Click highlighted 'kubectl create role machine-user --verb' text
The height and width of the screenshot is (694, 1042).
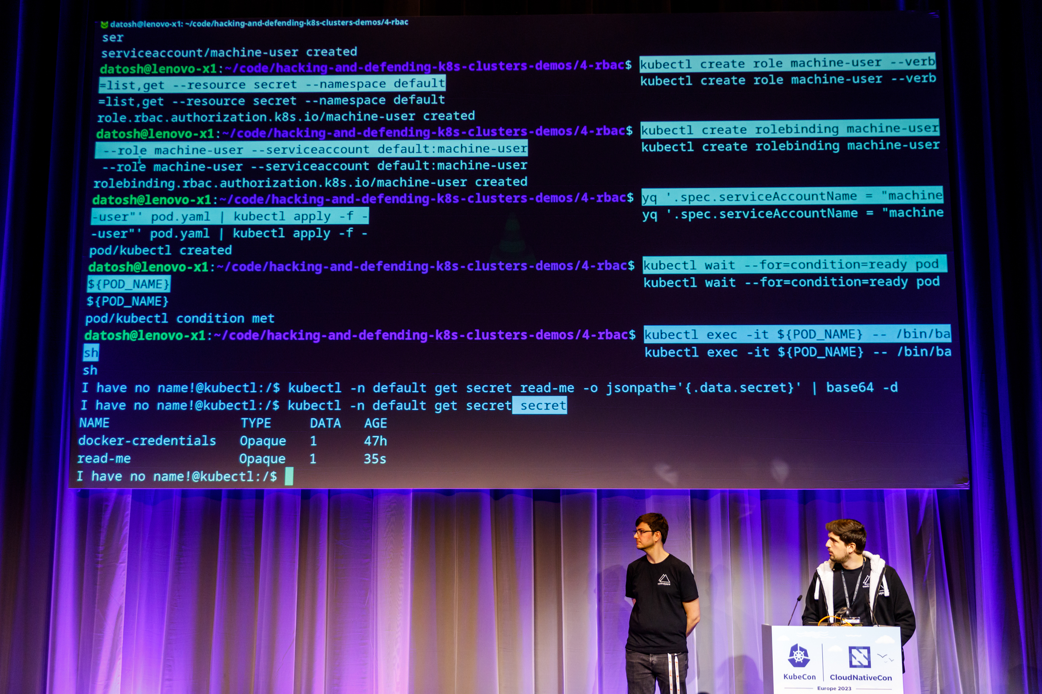point(788,63)
